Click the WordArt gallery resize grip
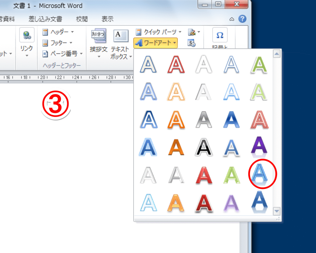The width and height of the screenshot is (316, 253). 278,218
